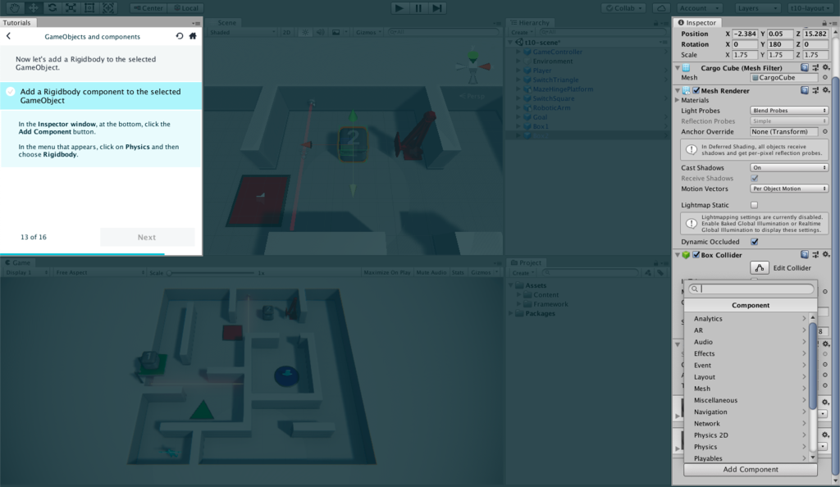Select the Move tool in the toolbar
The height and width of the screenshot is (487, 840).
click(33, 8)
